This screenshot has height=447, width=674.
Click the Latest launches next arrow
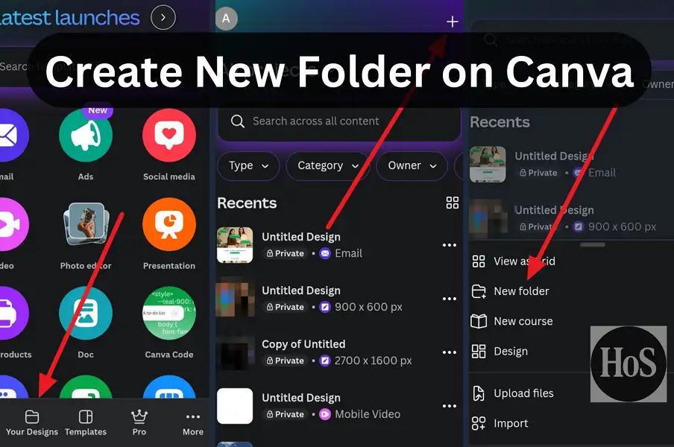[163, 17]
